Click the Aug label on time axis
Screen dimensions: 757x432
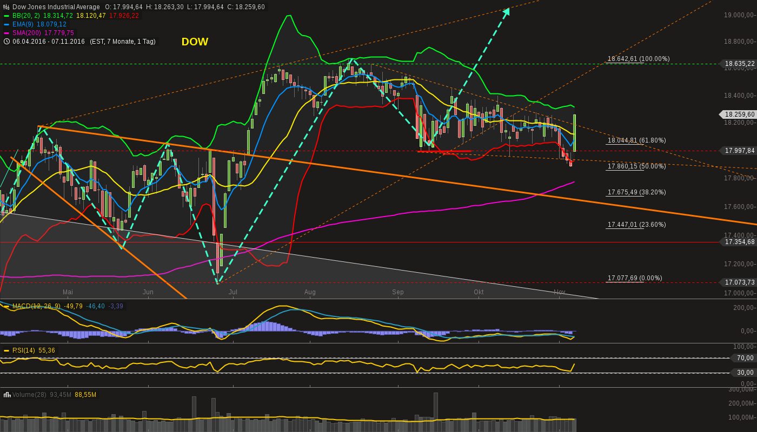pyautogui.click(x=310, y=292)
